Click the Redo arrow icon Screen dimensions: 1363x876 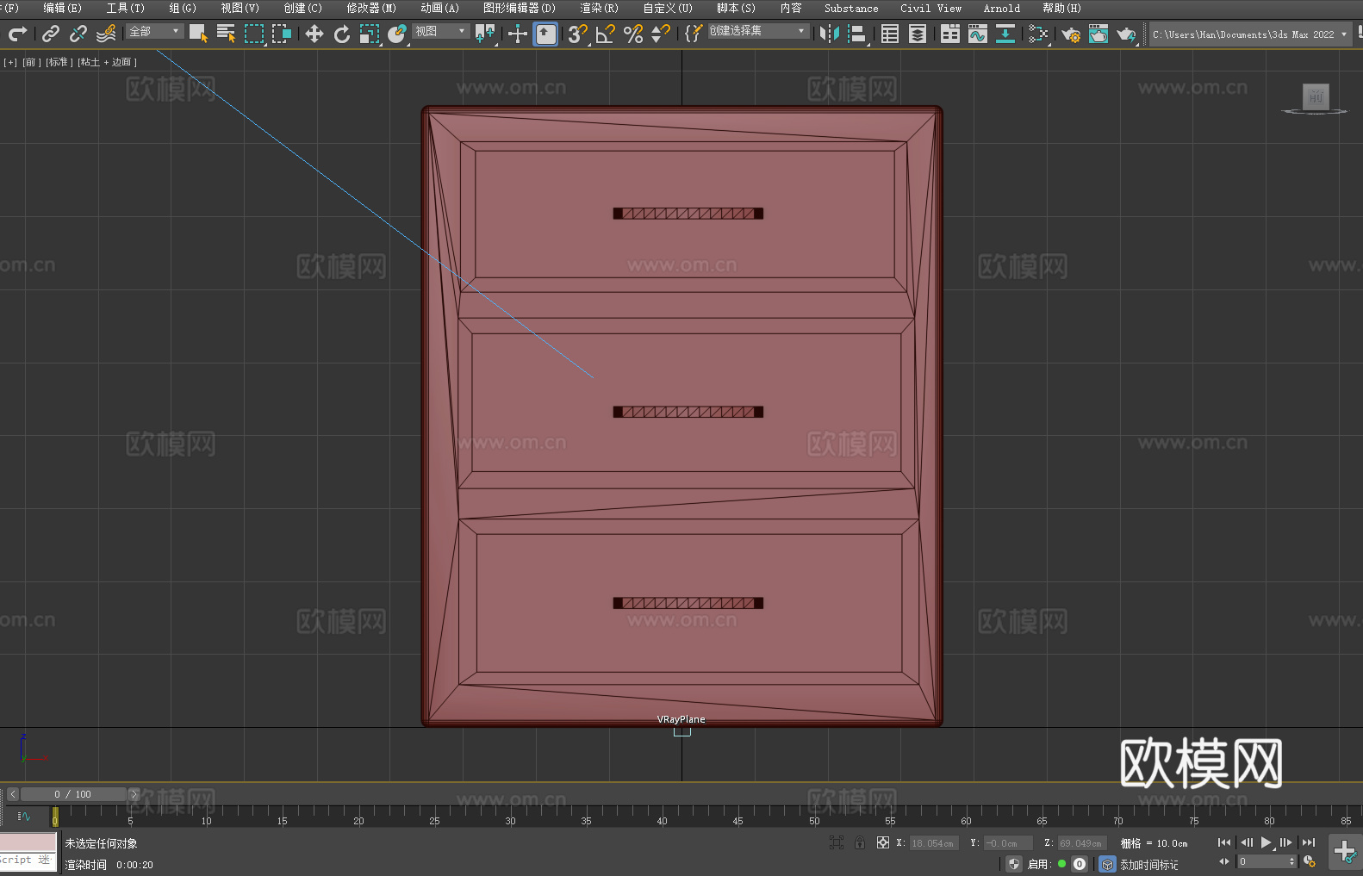pyautogui.click(x=17, y=34)
